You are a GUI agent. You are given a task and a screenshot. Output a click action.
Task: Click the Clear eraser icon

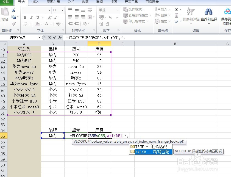177,21
